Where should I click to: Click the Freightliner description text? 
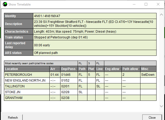pos(93,24)
